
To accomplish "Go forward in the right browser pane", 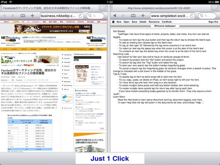I will coord(123,16).
